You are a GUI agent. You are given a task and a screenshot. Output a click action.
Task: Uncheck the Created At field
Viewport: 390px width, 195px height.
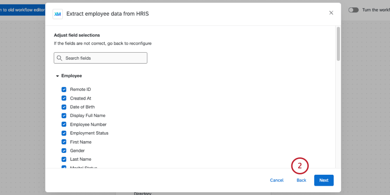pyautogui.click(x=64, y=98)
